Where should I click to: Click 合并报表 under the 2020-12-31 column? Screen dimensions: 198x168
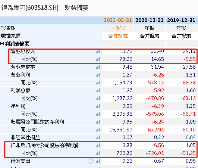click(x=150, y=36)
